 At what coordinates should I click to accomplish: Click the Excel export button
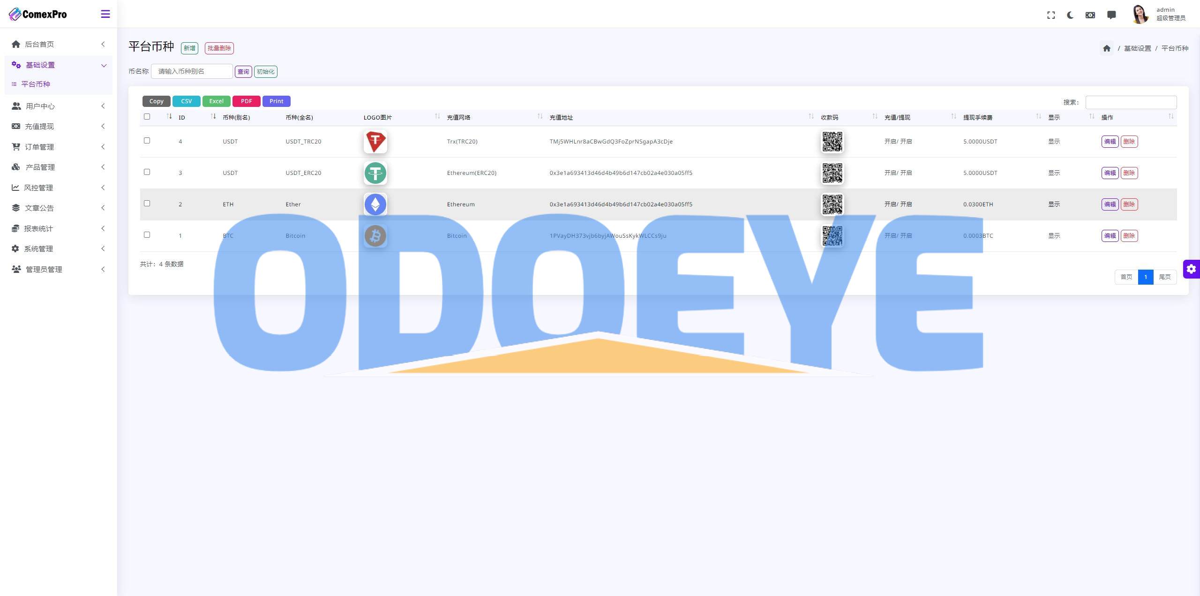click(x=215, y=100)
